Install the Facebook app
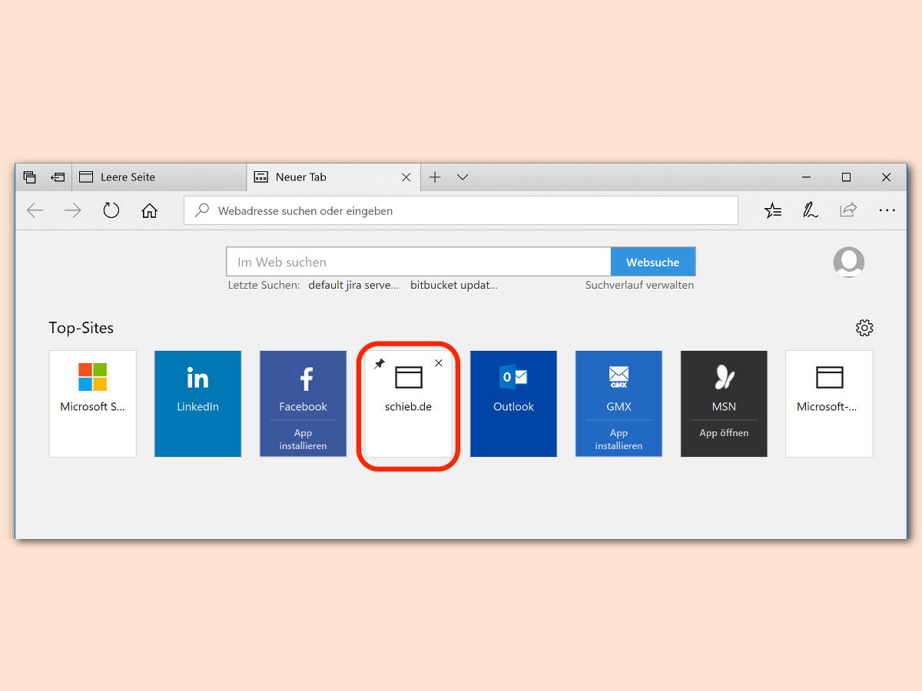This screenshot has height=691, width=922. tap(303, 439)
